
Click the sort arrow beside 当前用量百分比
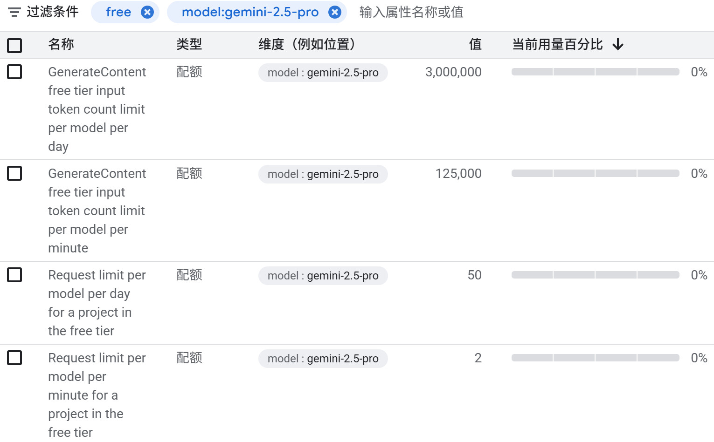point(618,44)
